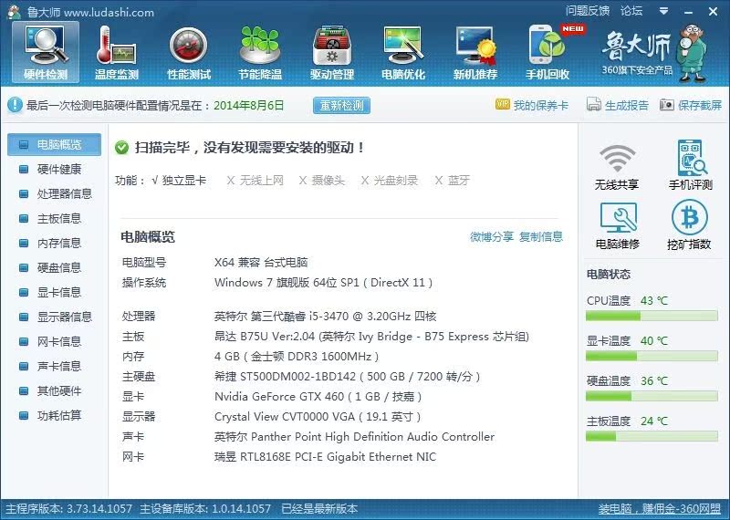Open the 新机推荐 new PC recommendation
The width and height of the screenshot is (730, 520).
475,52
